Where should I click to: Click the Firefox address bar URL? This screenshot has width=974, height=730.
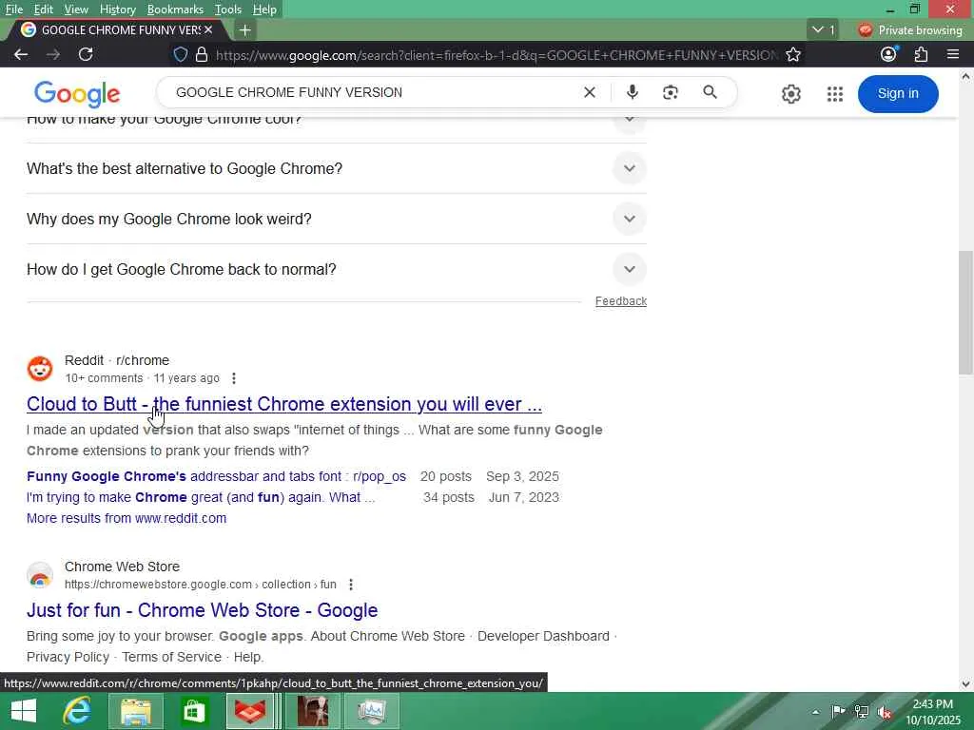[x=496, y=54]
